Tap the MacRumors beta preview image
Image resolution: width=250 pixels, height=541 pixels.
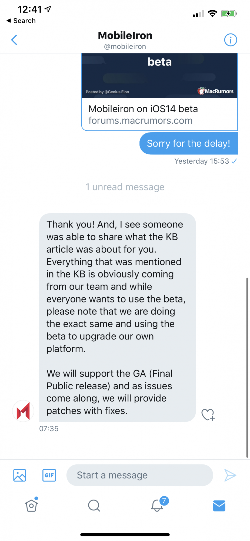click(159, 76)
